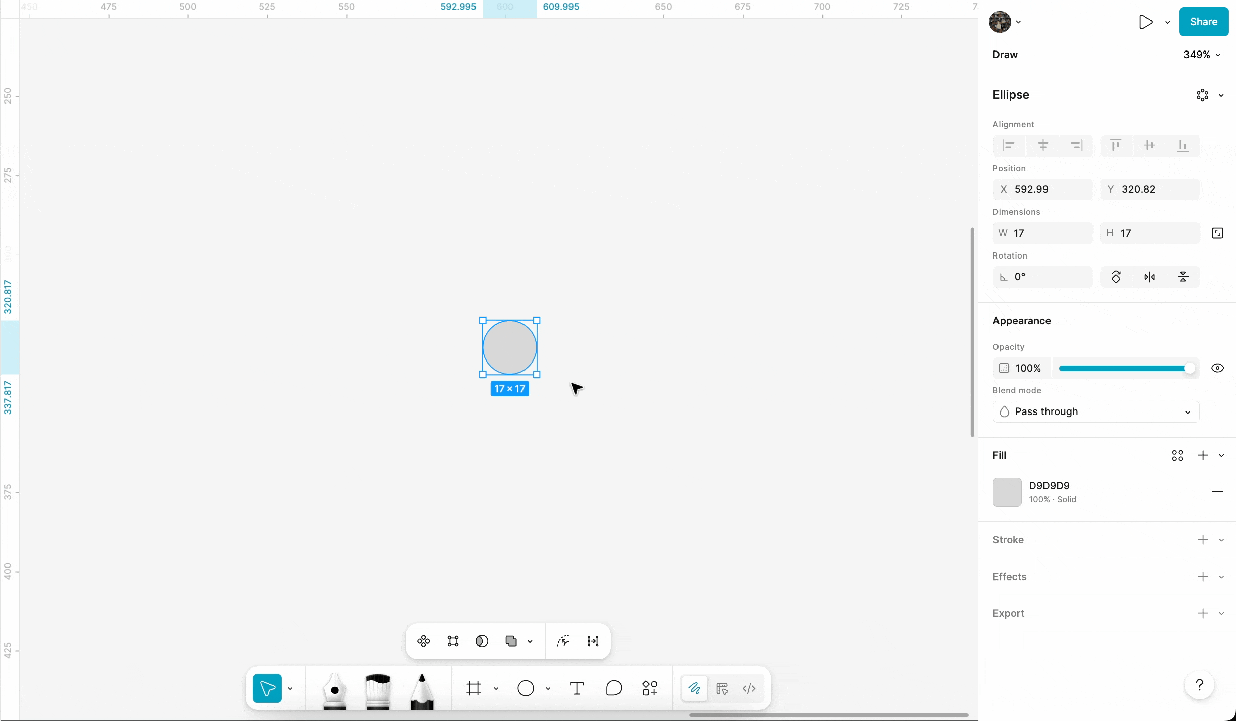Switch to Draw mode toggle

point(694,688)
